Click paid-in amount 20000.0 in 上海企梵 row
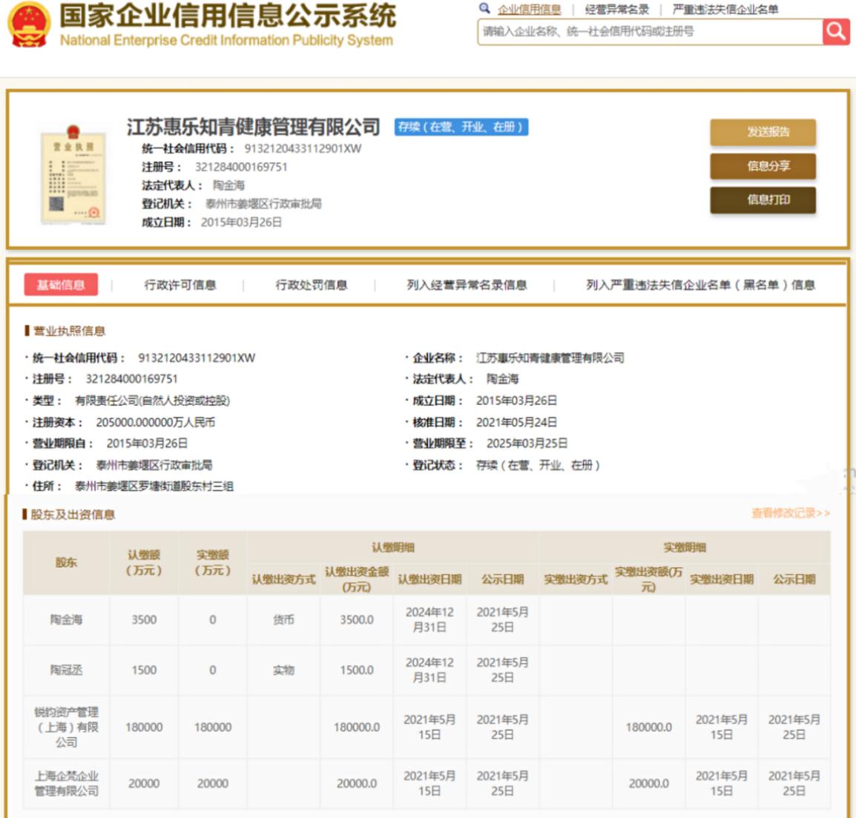Image resolution: width=856 pixels, height=818 pixels. (x=648, y=783)
